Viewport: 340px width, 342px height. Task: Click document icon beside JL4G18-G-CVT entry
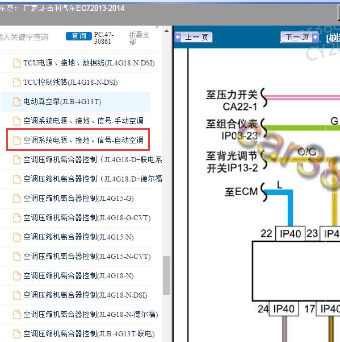17,218
